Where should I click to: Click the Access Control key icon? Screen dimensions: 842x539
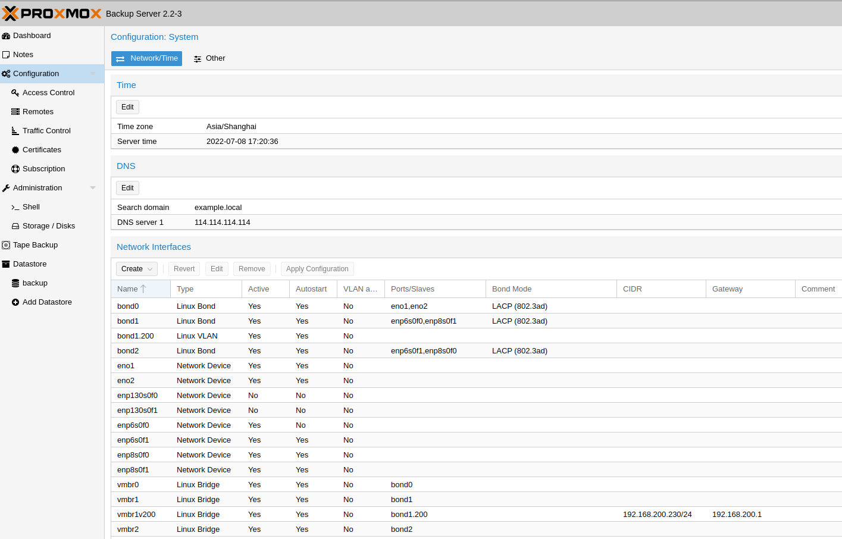pyautogui.click(x=15, y=93)
